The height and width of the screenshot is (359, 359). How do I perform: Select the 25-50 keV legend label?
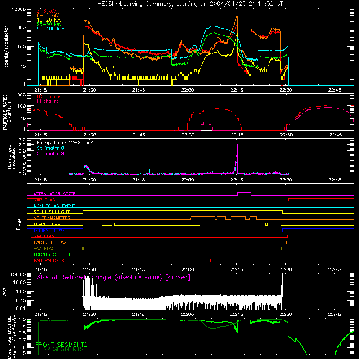coord(49,24)
